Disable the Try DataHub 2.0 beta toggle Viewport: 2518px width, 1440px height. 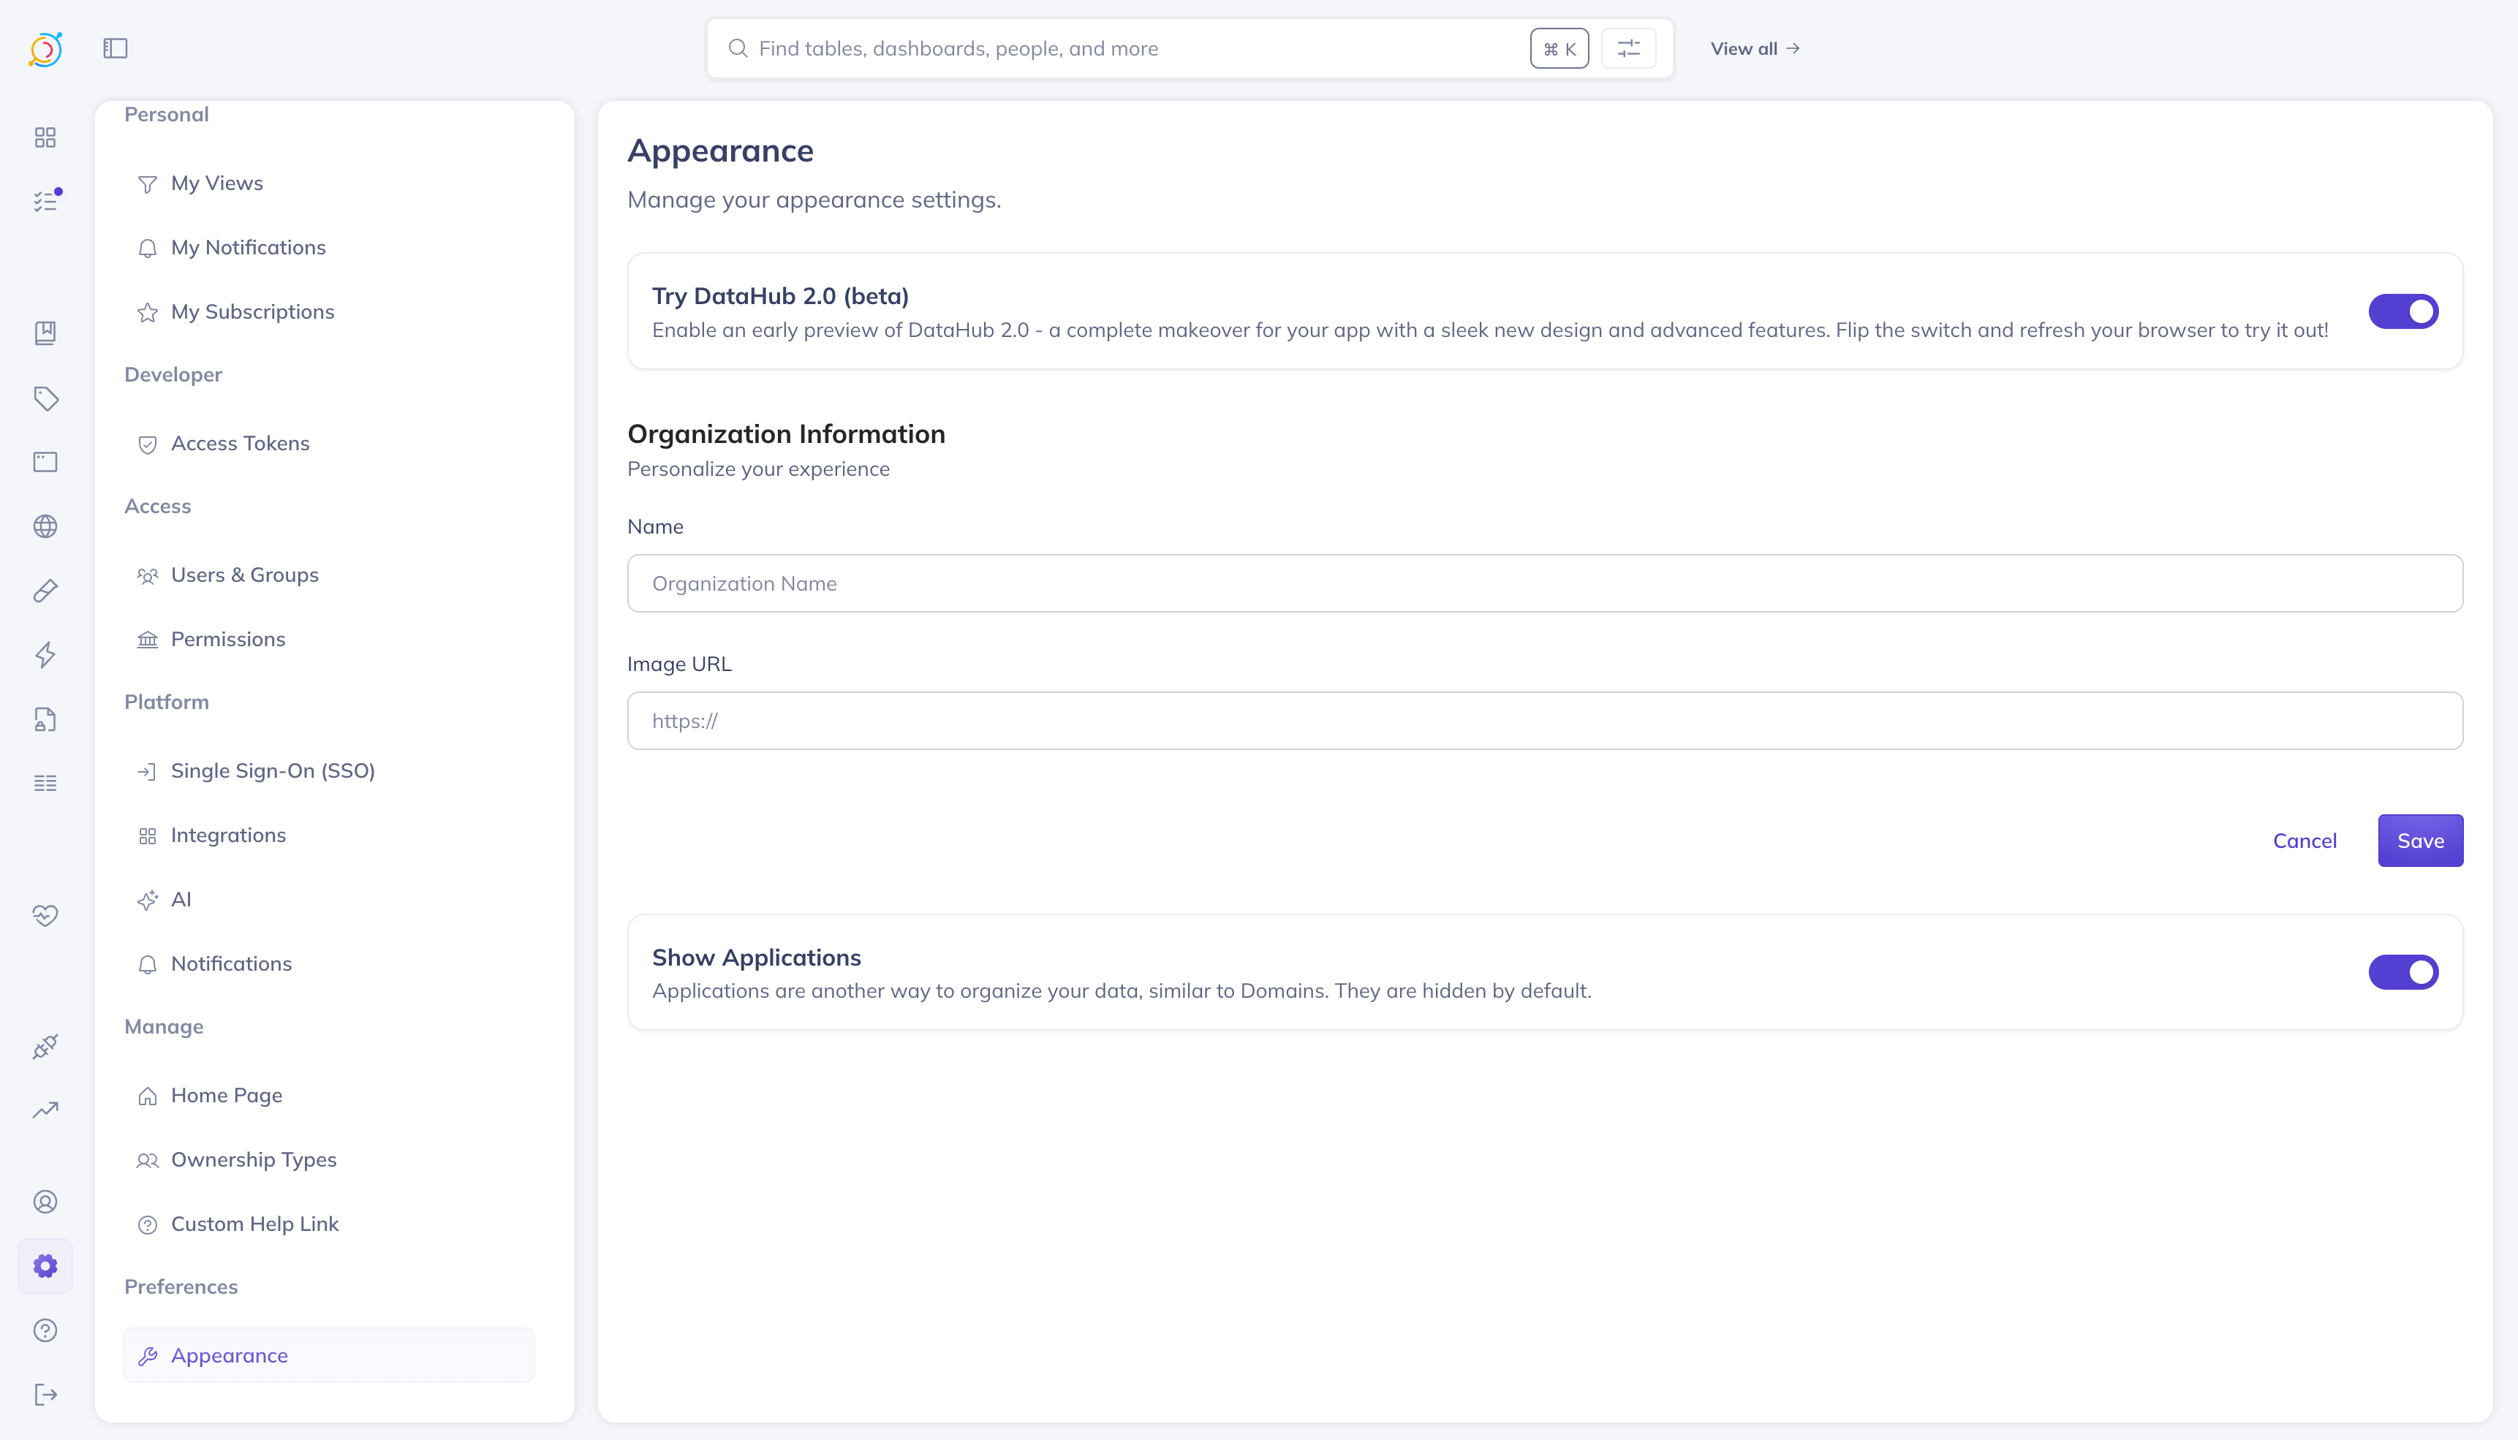click(x=2402, y=311)
